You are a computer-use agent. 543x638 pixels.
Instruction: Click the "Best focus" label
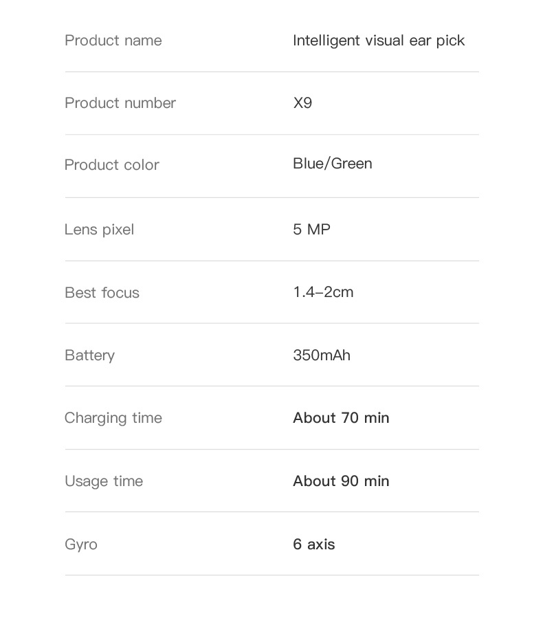[102, 293]
